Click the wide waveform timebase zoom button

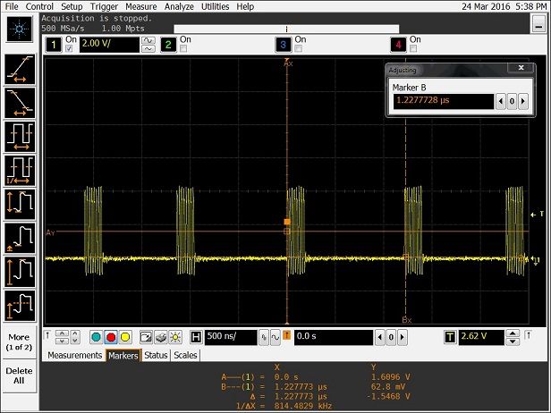pyautogui.click(x=275, y=338)
